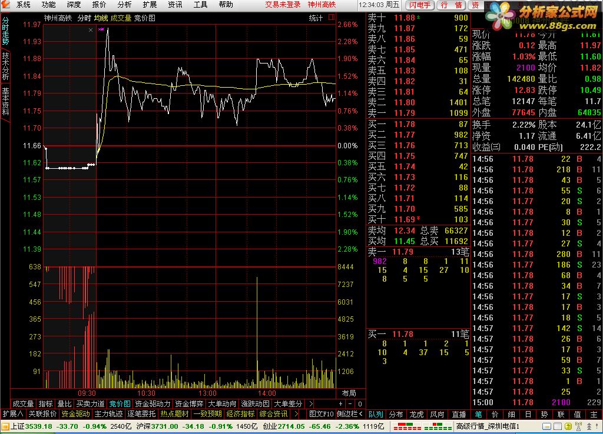Switch to 资金驱动力 tab
603x434 pixels.
tap(153, 403)
